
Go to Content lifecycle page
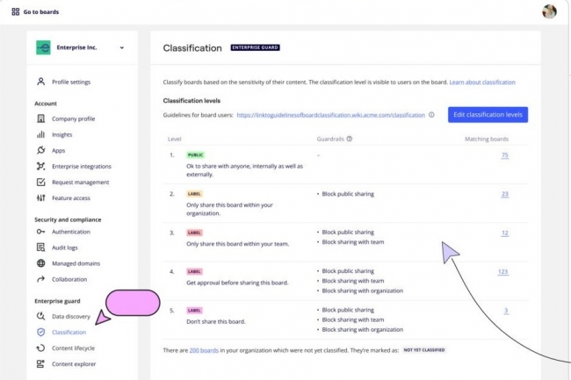(73, 348)
